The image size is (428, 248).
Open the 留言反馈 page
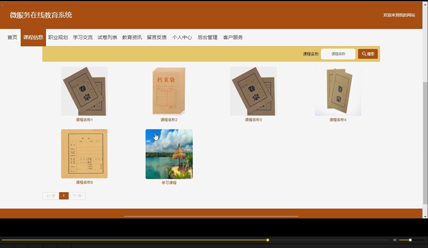157,37
